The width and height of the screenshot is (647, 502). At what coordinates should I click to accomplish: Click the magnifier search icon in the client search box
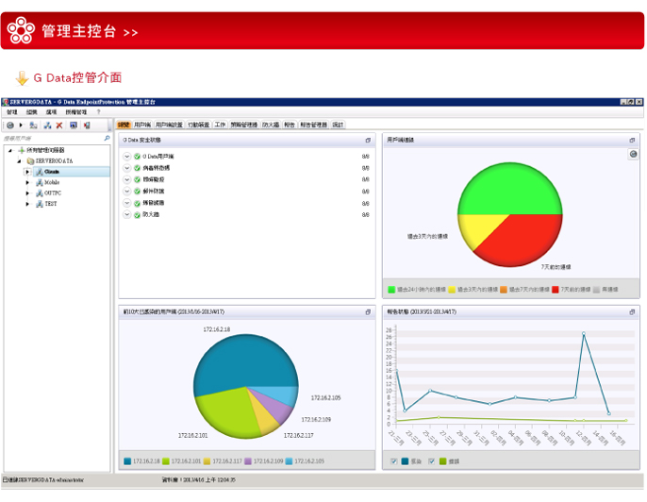pos(107,139)
